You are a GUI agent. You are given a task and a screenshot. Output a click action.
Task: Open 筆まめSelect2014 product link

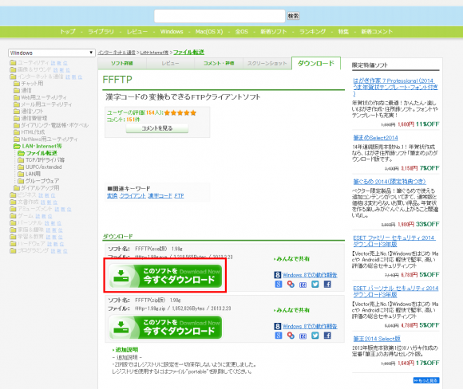click(376, 138)
